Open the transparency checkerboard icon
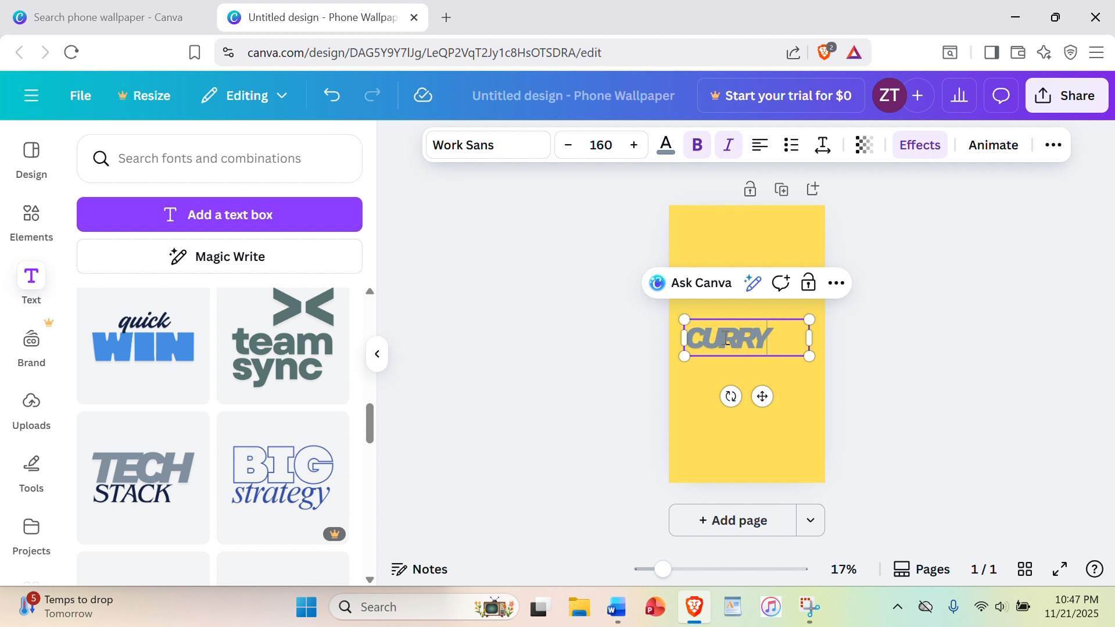Image resolution: width=1115 pixels, height=627 pixels. pos(864,145)
